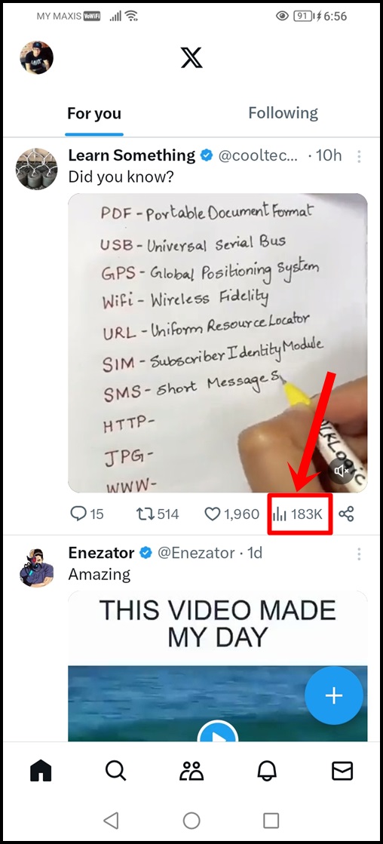Tap the X logo at top
Screen dimensions: 383x844
pyautogui.click(x=191, y=57)
